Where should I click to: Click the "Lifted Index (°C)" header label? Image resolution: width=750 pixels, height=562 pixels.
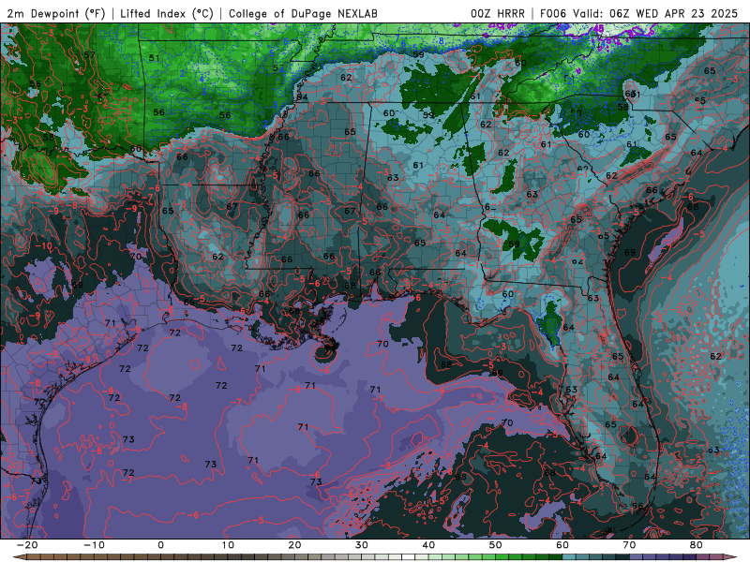(x=167, y=13)
